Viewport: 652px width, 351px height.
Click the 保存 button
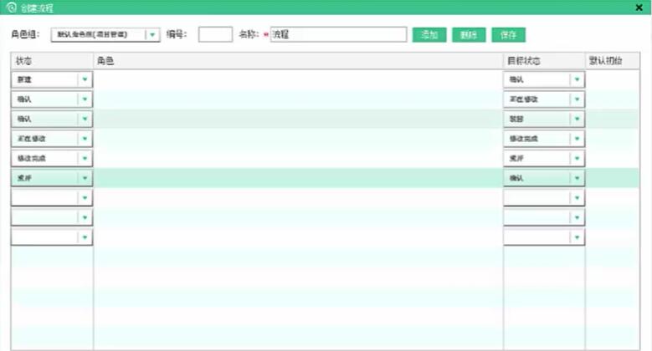tap(508, 35)
